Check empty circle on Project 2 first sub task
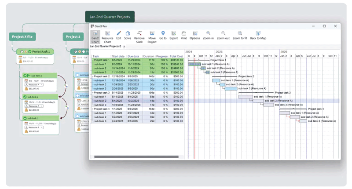Viewport: 352px width, 189px height. pos(77,75)
